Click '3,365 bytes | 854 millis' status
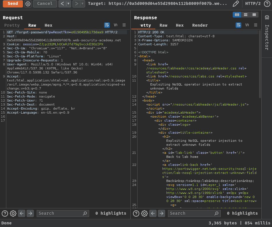The height and width of the screenshot is (227, 272). (239, 223)
